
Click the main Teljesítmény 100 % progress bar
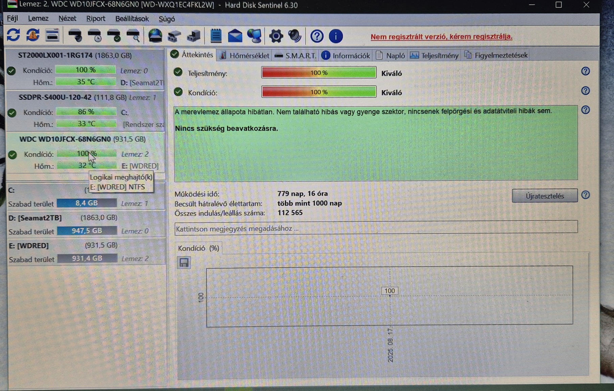319,72
